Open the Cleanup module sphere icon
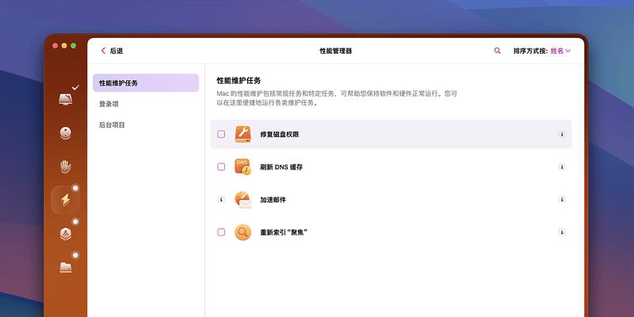634x317 pixels. coord(66,133)
